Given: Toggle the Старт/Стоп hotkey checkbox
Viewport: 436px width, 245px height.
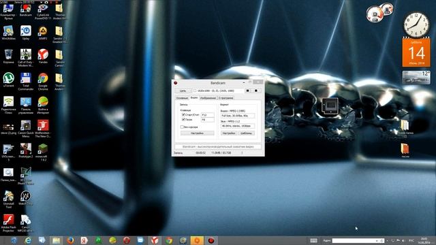Looking at the screenshot, I should click(x=183, y=114).
